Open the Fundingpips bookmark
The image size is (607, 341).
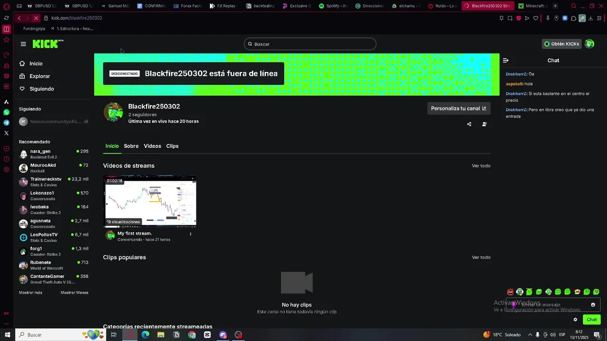click(x=34, y=28)
